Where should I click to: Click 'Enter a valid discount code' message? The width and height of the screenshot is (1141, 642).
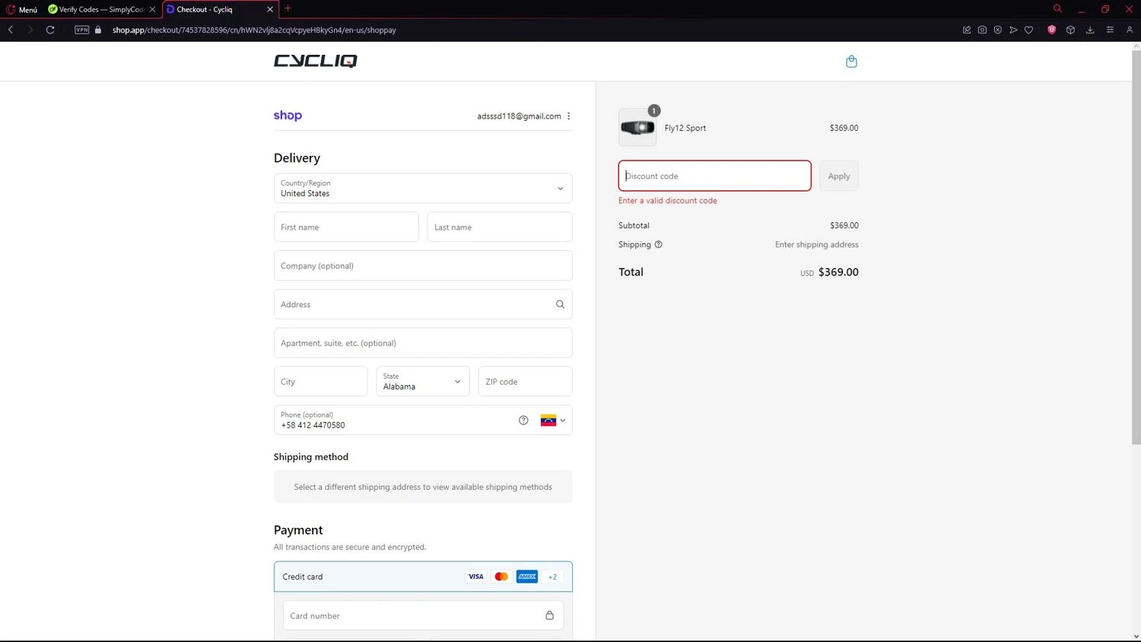[668, 201]
